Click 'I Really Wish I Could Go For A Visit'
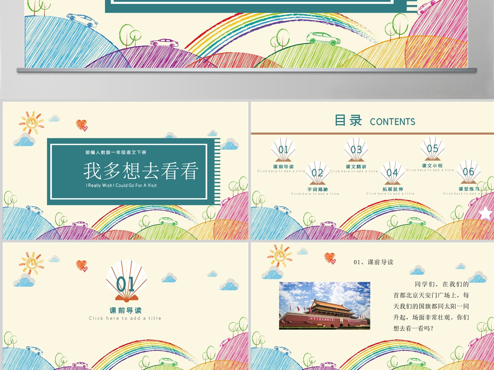 point(121,185)
